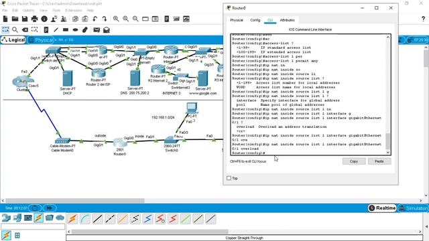Switch to Simulation mode
The width and height of the screenshot is (429, 241).
pos(414,208)
